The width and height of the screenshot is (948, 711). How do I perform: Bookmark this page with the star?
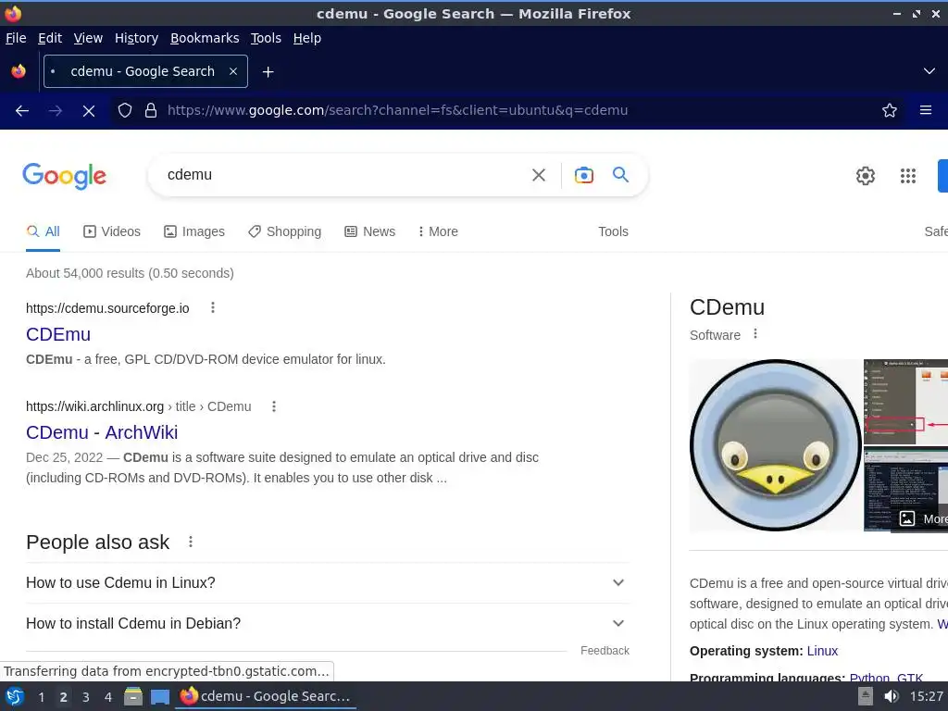click(890, 111)
